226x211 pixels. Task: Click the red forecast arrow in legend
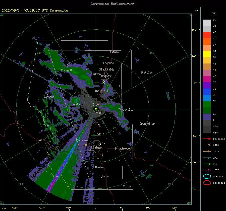207,139
